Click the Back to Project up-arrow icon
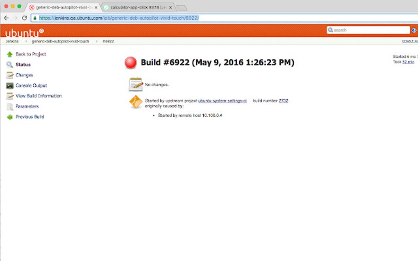The height and width of the screenshot is (261, 418). click(x=9, y=54)
